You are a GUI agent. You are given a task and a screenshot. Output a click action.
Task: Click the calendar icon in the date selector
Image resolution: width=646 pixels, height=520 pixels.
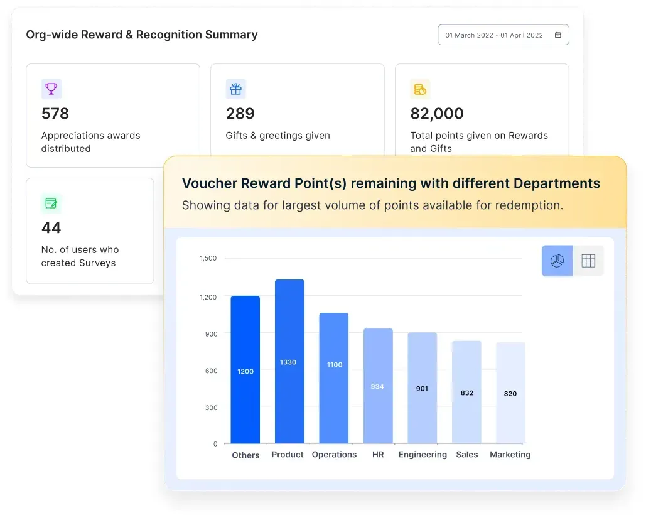pos(557,35)
